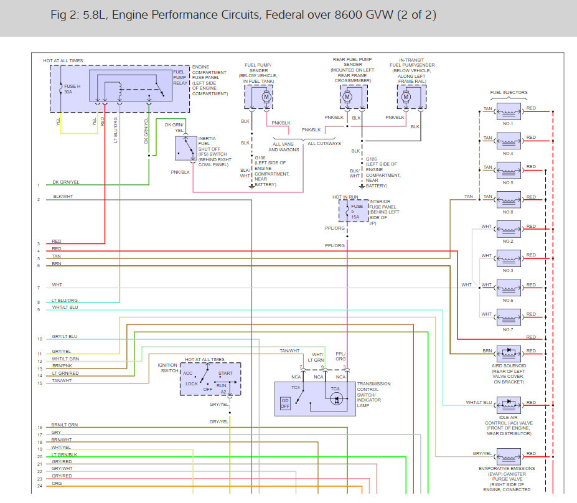The image size is (577, 503).
Task: Click wire 8 'LT BLU/ORG' label
Action: click(x=64, y=300)
